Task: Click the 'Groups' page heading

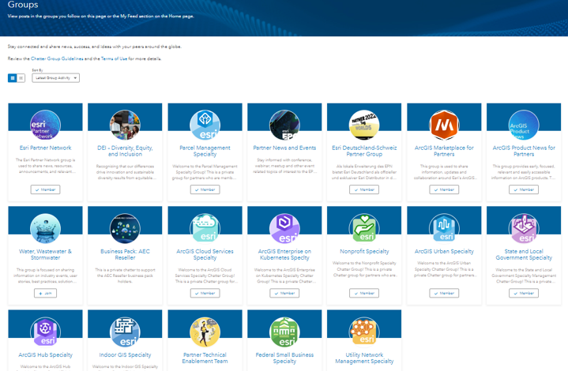Action: tap(23, 5)
